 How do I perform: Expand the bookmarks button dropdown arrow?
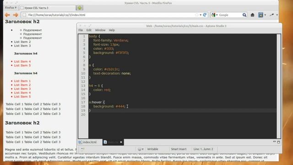pyautogui.click(x=265, y=15)
